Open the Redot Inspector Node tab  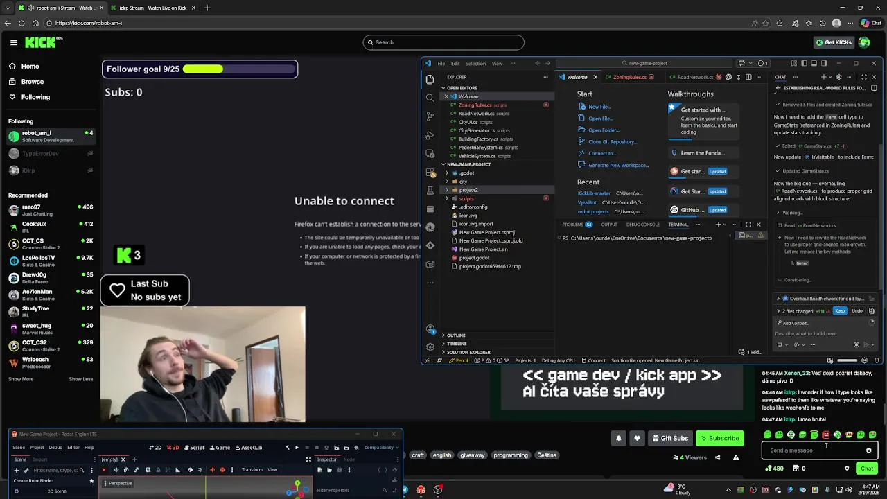[349, 459]
